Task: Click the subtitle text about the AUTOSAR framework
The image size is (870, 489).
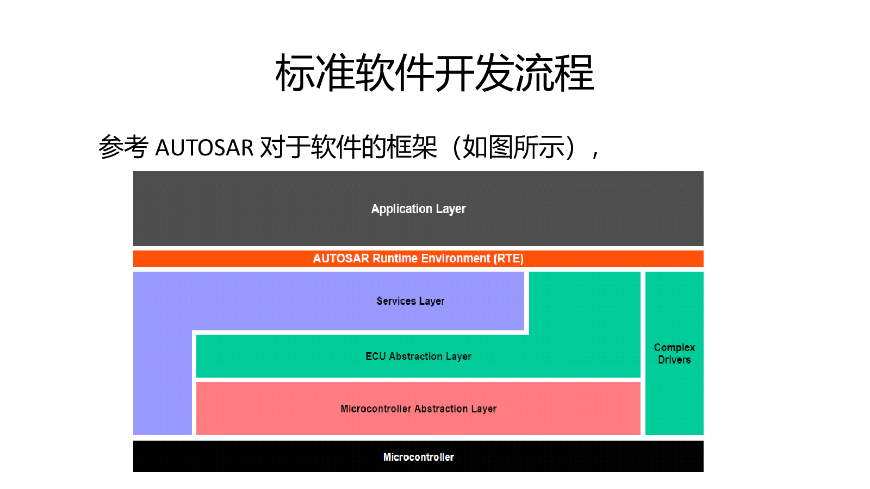Action: [349, 147]
